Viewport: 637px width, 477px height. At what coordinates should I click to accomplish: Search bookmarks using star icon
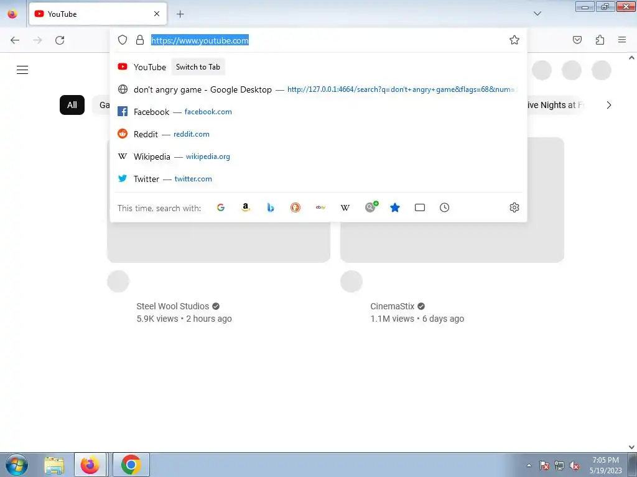(395, 207)
